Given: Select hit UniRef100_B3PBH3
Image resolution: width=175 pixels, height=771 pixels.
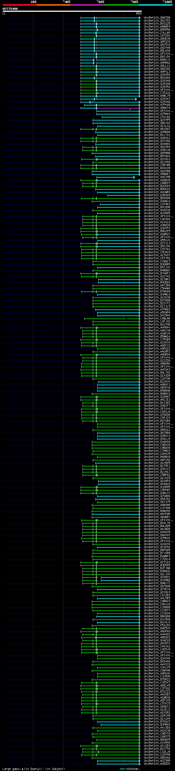Looking at the screenshot, I should [x=157, y=725].
